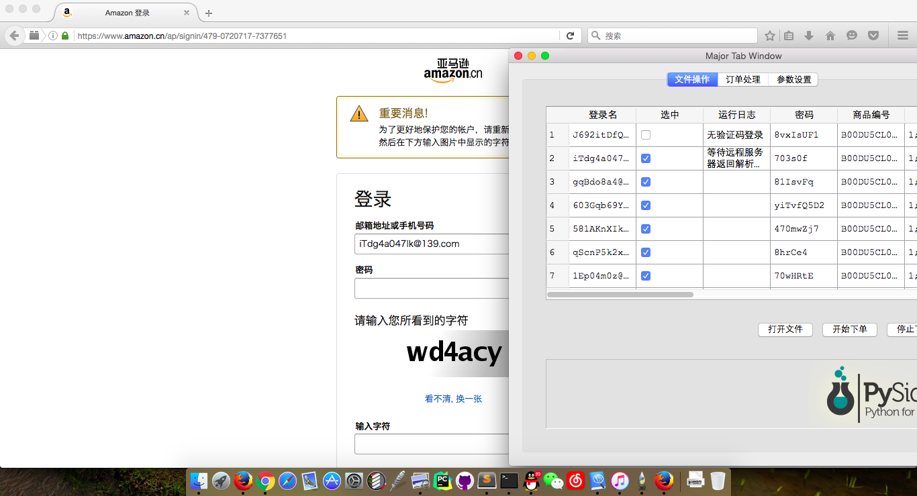
Task: Launch Chrome from the dock
Action: (x=265, y=481)
